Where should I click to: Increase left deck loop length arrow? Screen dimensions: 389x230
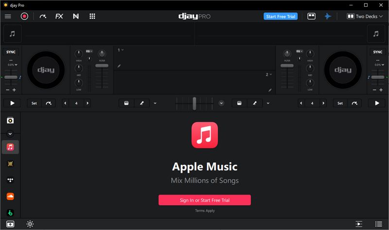(x=88, y=103)
